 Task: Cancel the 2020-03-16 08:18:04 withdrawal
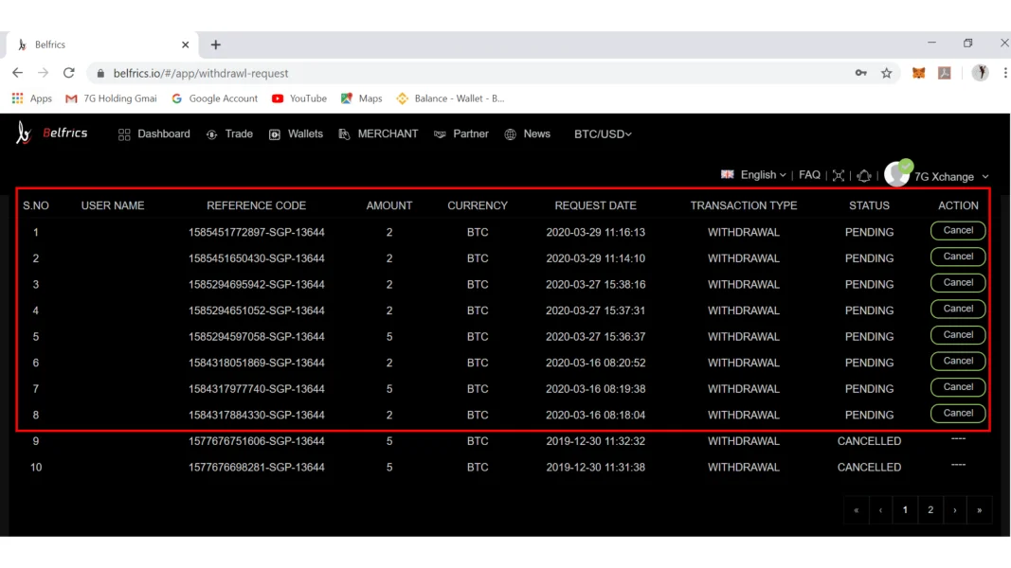click(958, 414)
